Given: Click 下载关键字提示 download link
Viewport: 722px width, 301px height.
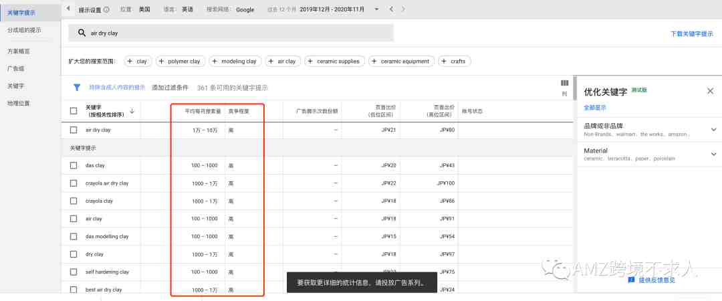Looking at the screenshot, I should [x=692, y=33].
